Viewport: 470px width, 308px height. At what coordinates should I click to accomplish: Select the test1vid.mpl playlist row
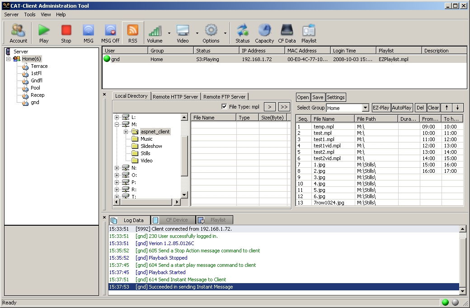327,146
